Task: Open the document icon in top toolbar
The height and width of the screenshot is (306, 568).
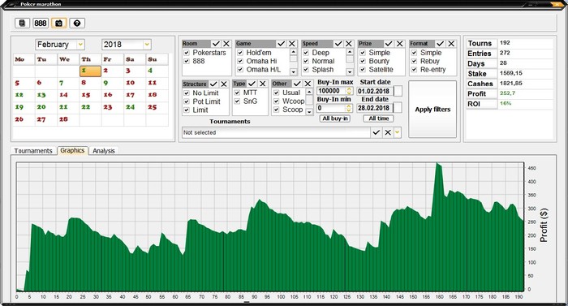Action: [x=22, y=24]
